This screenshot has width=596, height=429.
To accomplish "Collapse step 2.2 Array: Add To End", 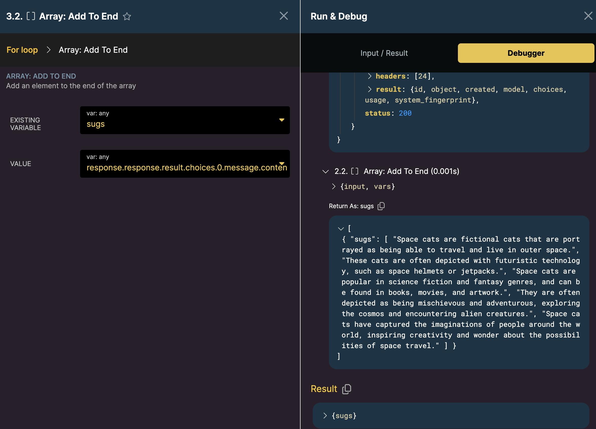I will [325, 172].
